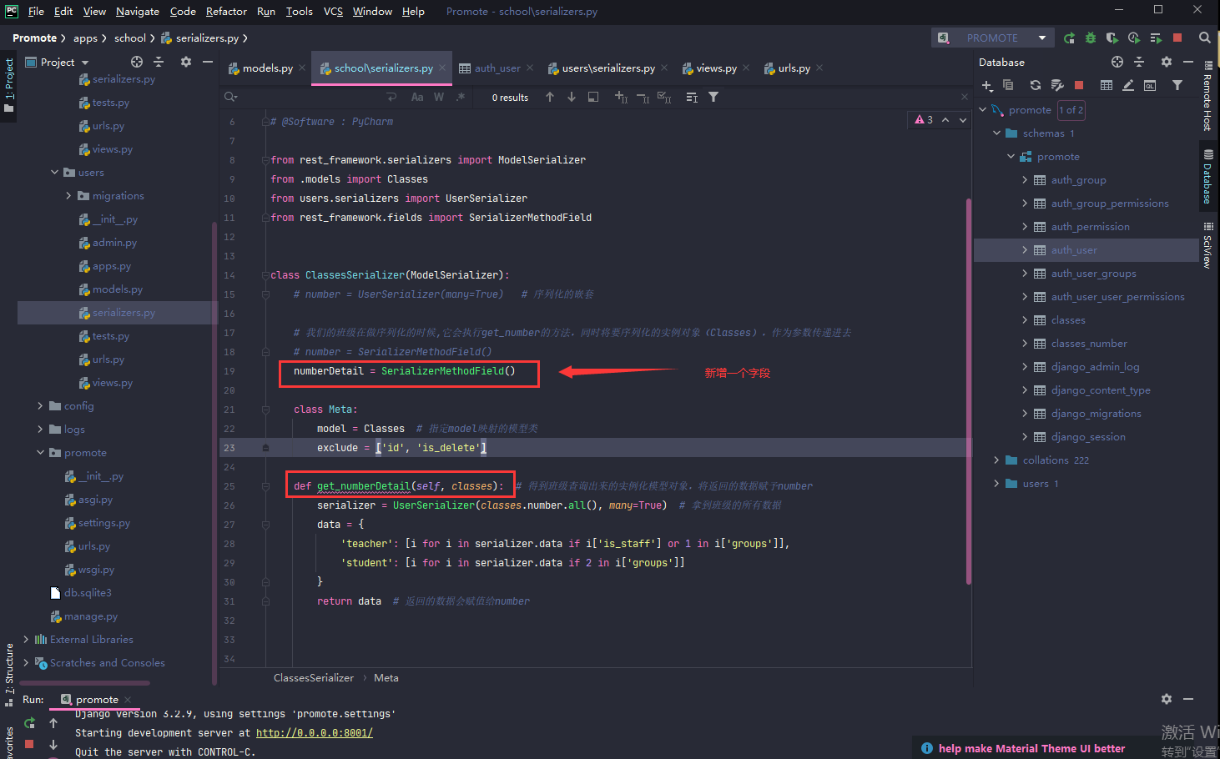Expand the auth_user table in Database
1220x759 pixels.
[1025, 250]
